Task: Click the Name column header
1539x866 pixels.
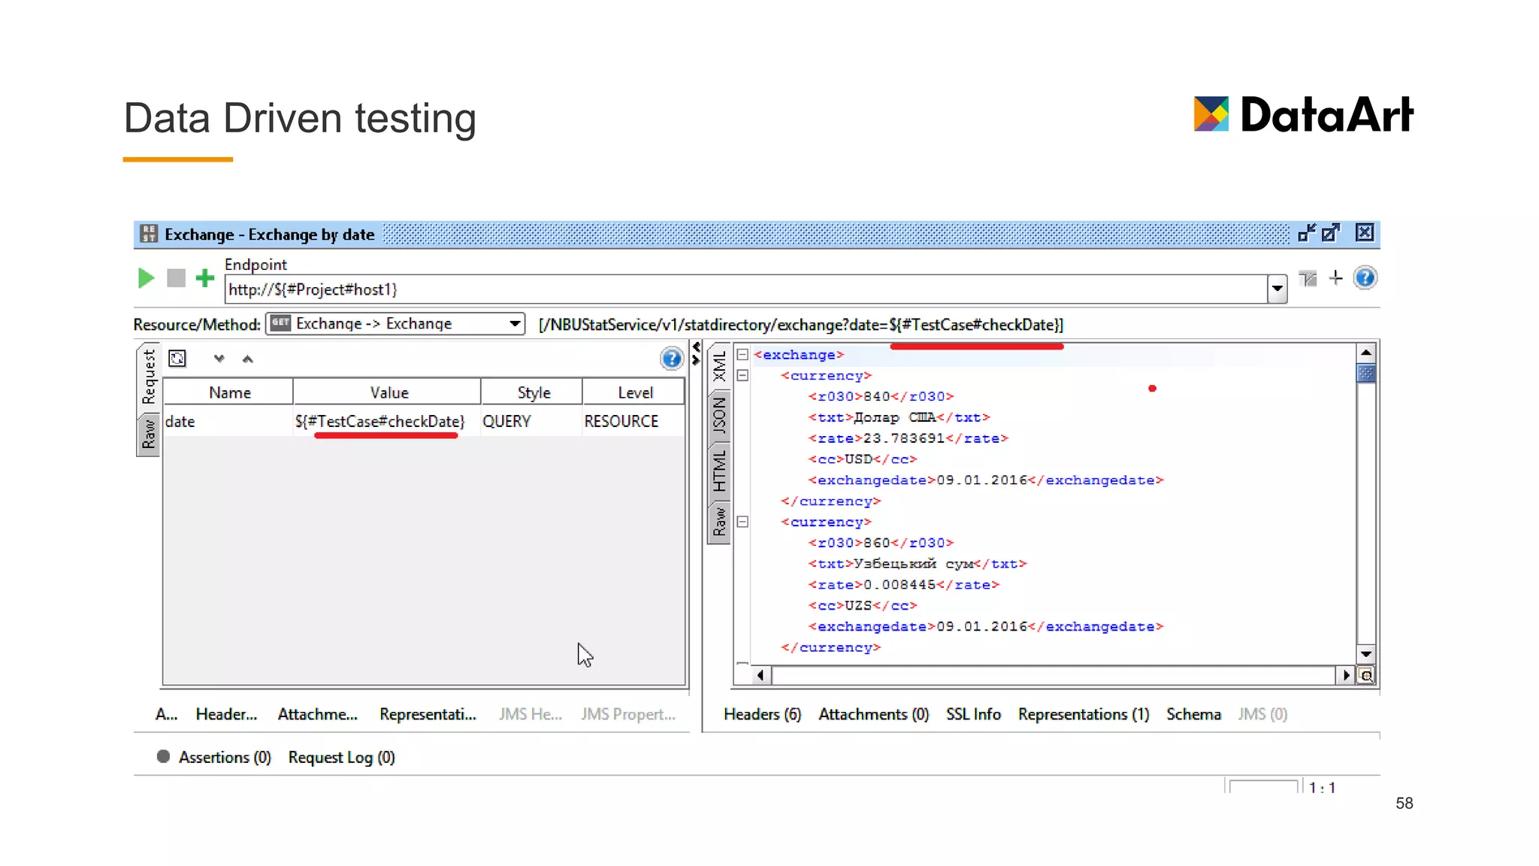Action: [229, 392]
